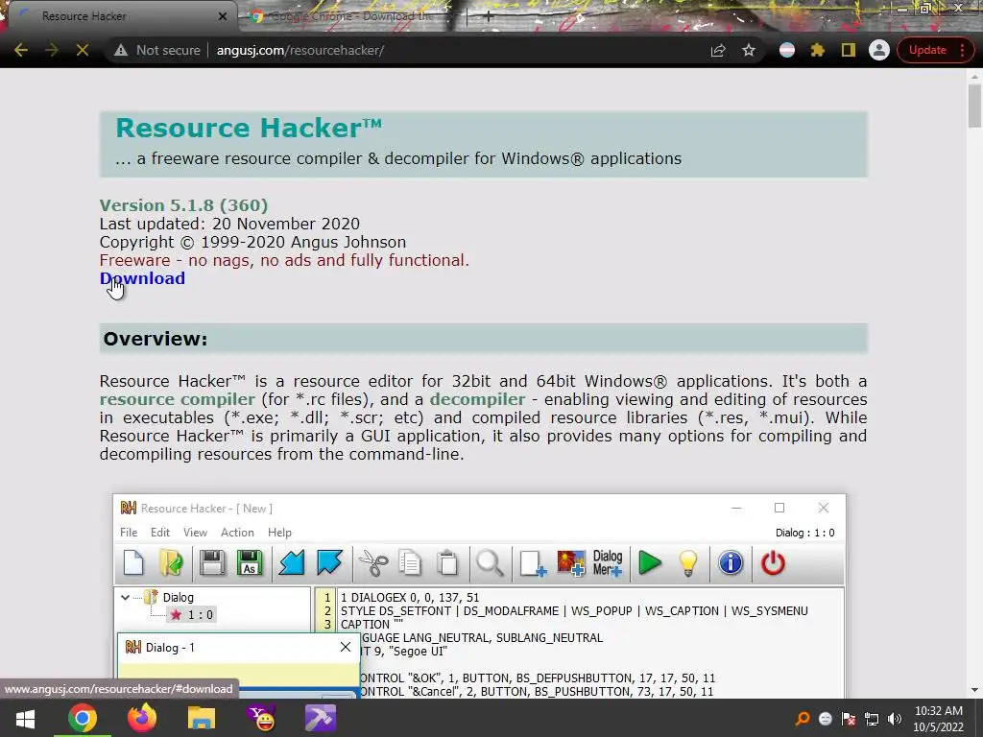The width and height of the screenshot is (983, 737).
Task: Click the Dialog Menu add icon
Action: pos(608,562)
